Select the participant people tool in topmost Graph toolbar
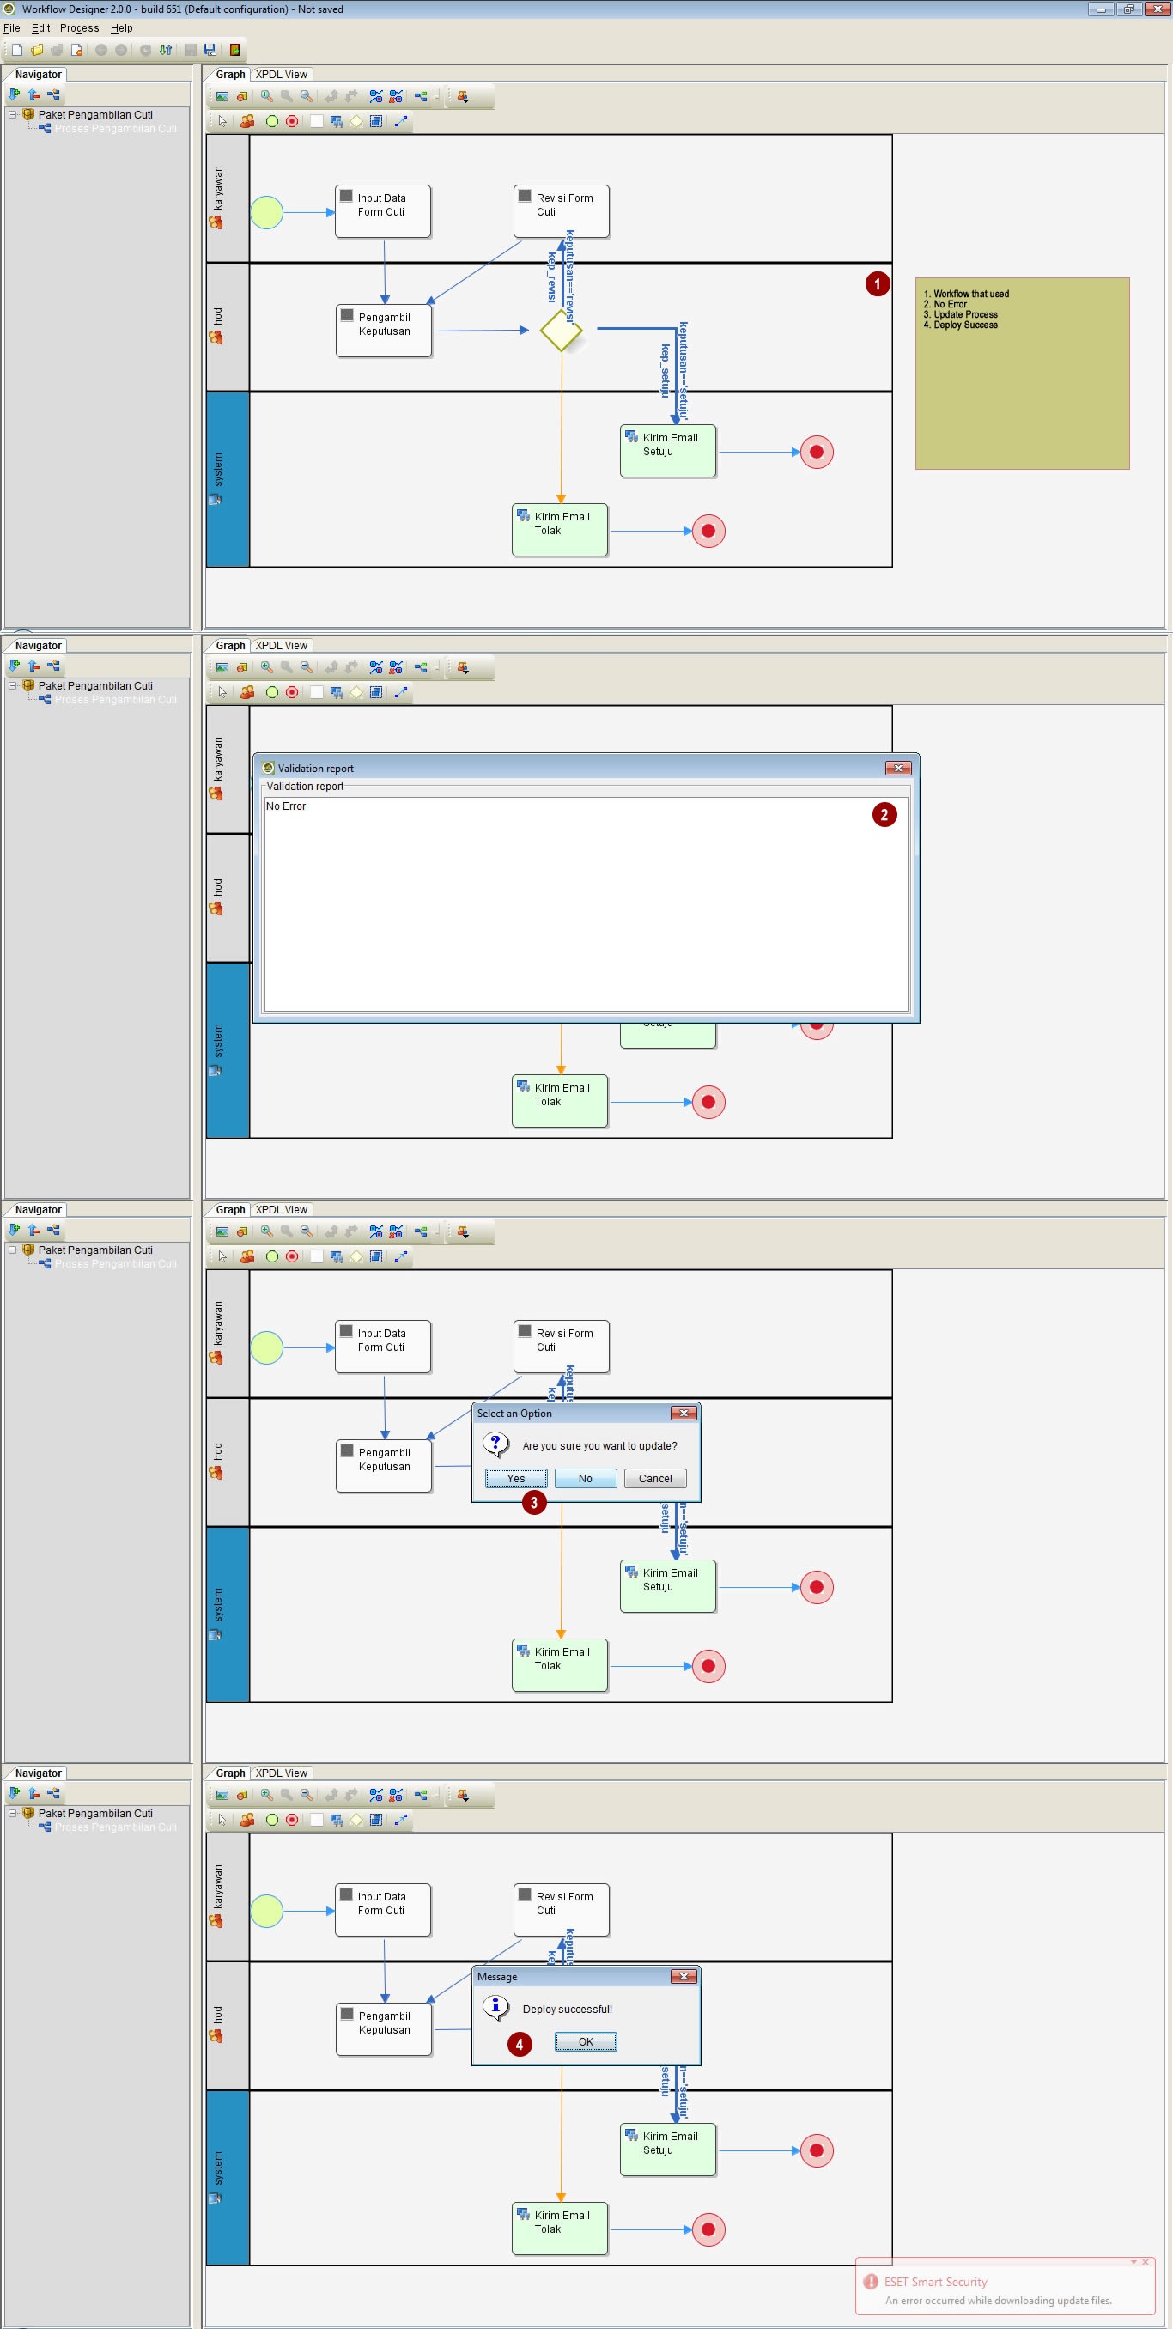The height and width of the screenshot is (2329, 1173). [247, 121]
